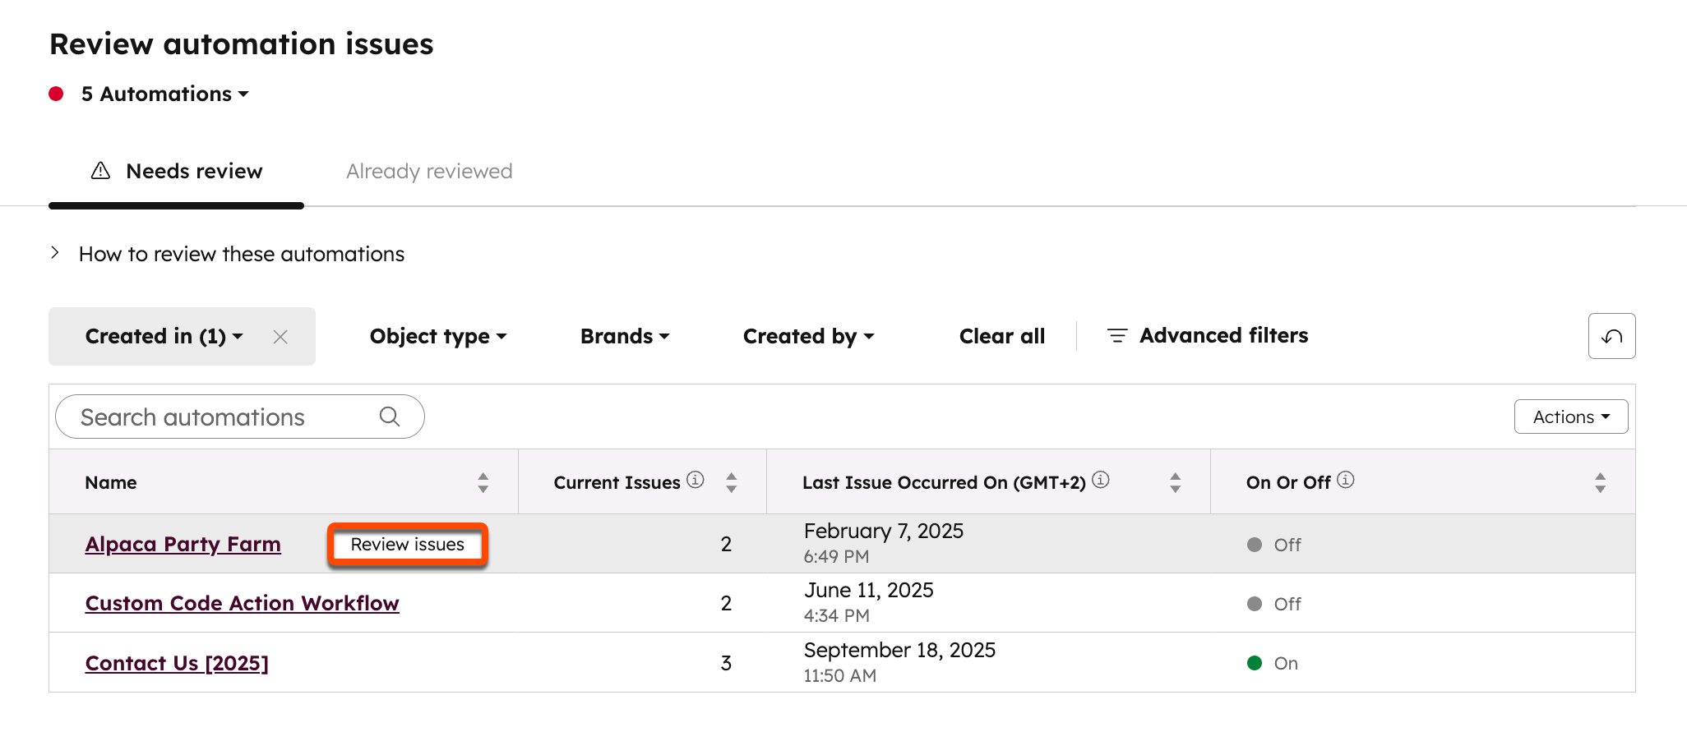Open the Created by filter dropdown

[807, 336]
